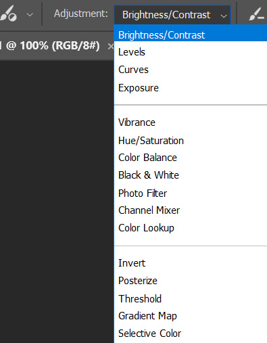Pick Curves from the adjustment list

[191, 70]
